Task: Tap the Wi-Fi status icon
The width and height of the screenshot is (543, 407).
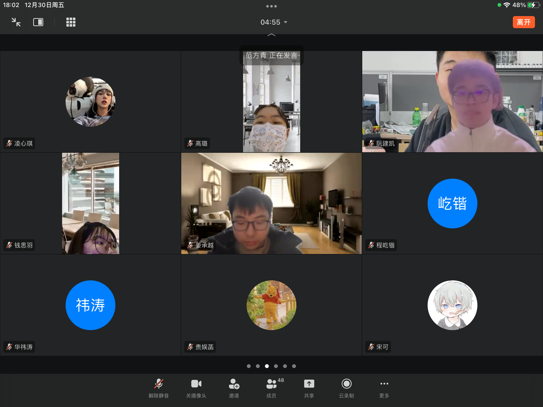Action: 507,5
